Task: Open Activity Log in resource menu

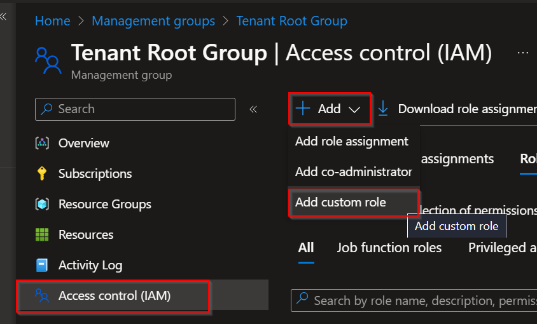Action: pyautogui.click(x=90, y=266)
